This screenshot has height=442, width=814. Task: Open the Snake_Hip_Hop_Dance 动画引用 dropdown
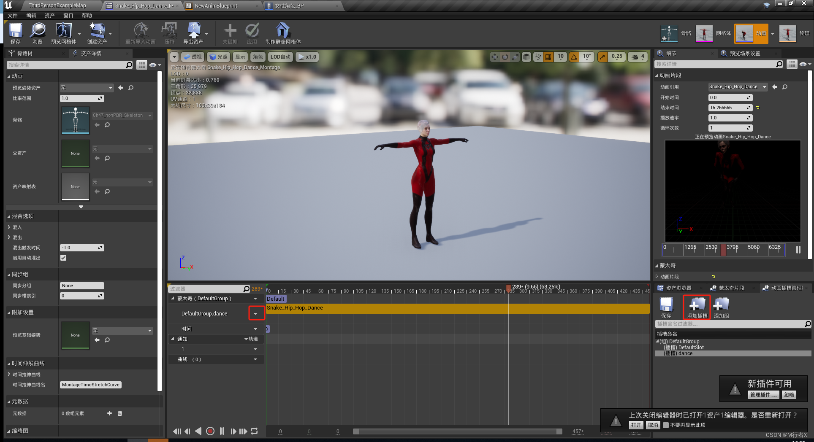(738, 87)
